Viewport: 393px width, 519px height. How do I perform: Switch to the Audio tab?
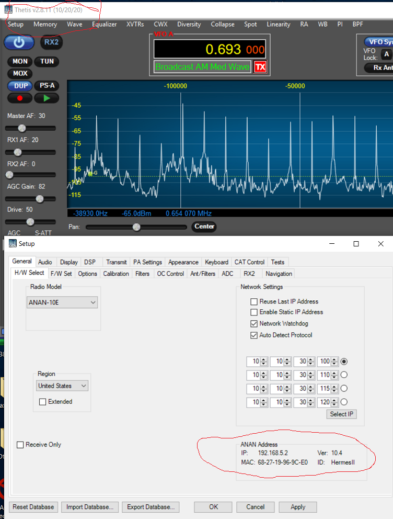45,262
